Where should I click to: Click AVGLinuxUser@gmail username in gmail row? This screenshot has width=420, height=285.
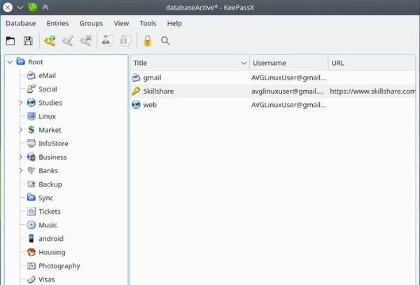[x=288, y=78]
